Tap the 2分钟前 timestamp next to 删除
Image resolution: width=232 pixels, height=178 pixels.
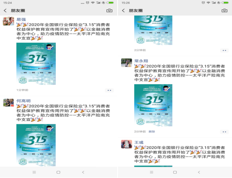[140, 132]
